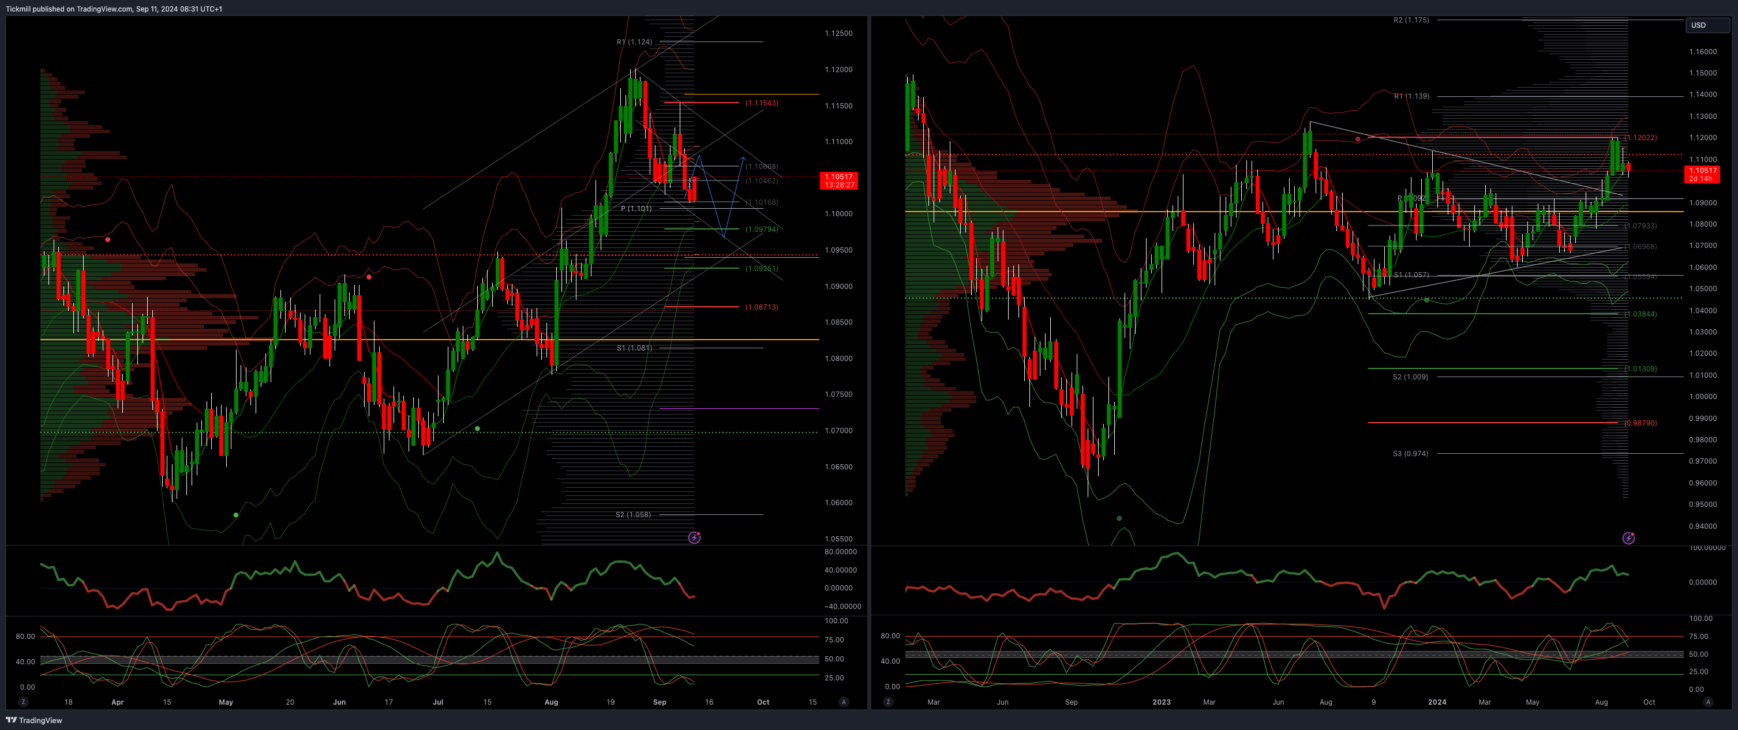Select the green (1.03844) level label

pyautogui.click(x=1640, y=314)
